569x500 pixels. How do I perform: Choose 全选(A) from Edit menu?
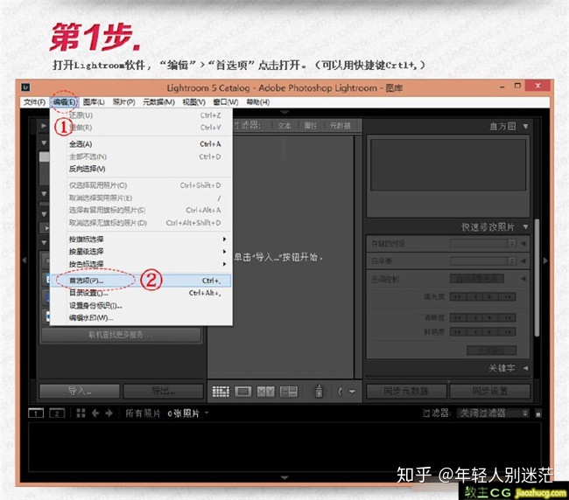click(141, 144)
